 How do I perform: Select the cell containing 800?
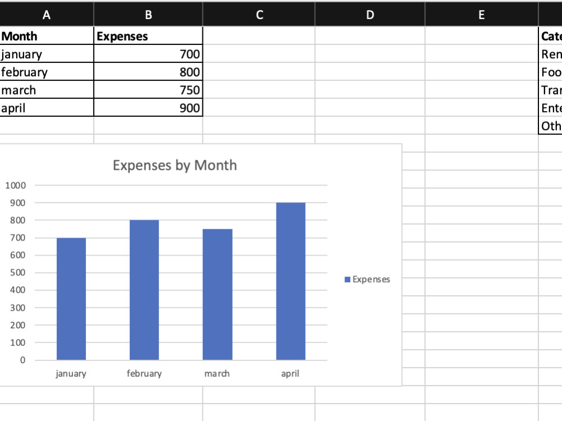click(x=148, y=72)
